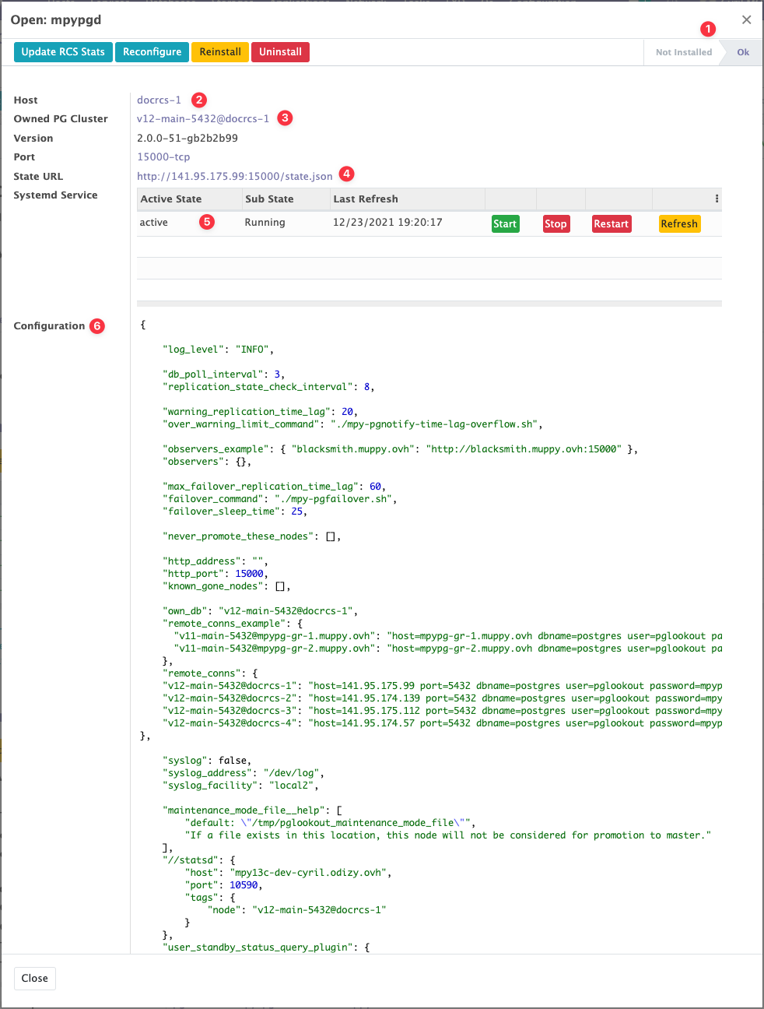The height and width of the screenshot is (1009, 764).
Task: Stop the systemd service
Action: pos(555,224)
